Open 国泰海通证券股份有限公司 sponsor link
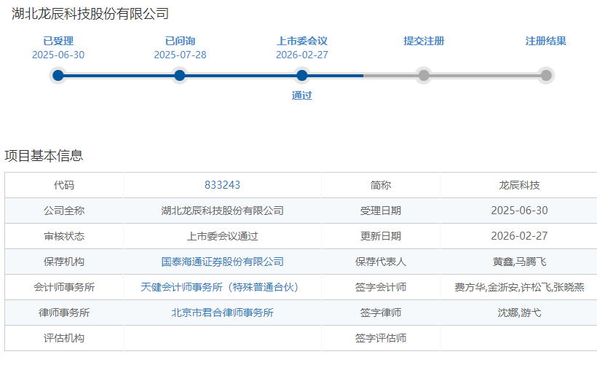 222,262
